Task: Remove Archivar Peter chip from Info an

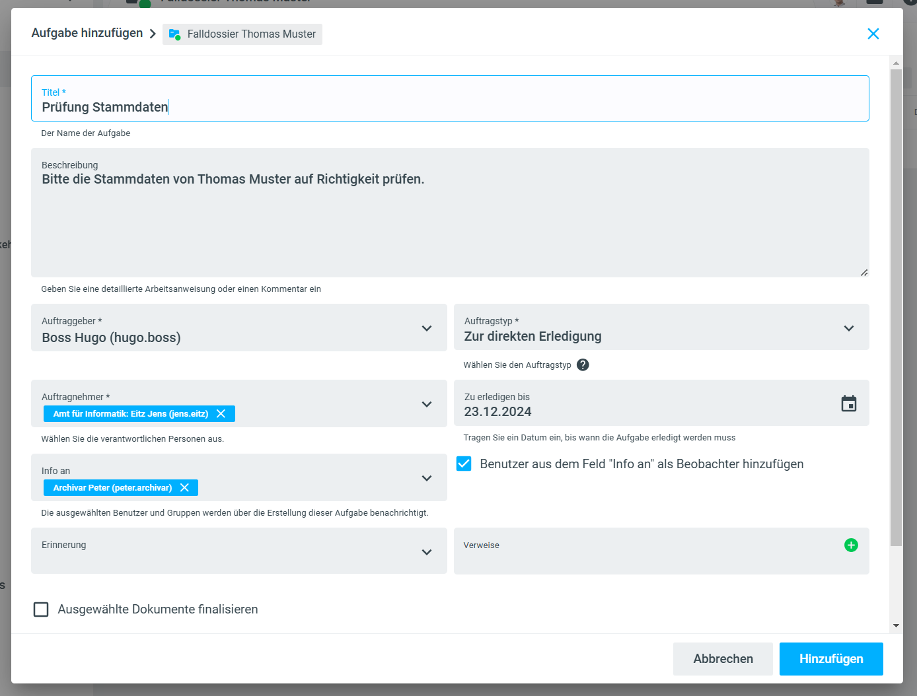Action: [185, 487]
